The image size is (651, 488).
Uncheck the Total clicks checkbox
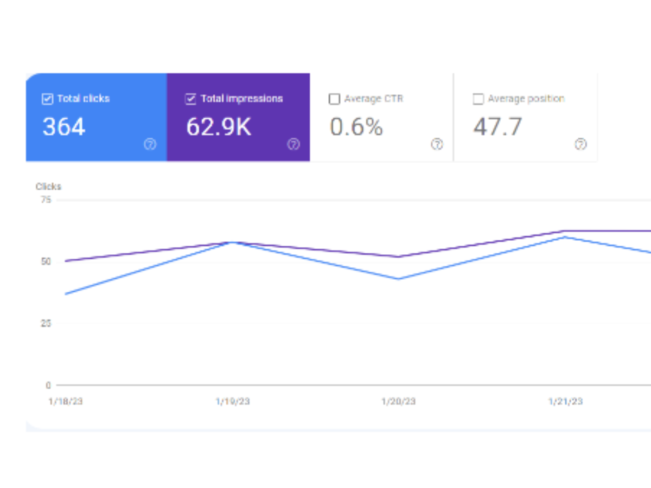coord(47,99)
